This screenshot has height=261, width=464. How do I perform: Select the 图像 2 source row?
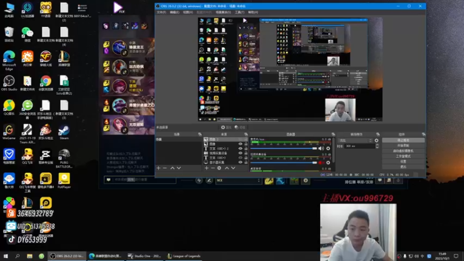pyautogui.click(x=226, y=139)
